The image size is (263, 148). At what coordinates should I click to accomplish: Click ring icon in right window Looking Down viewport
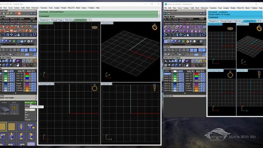[230, 28]
